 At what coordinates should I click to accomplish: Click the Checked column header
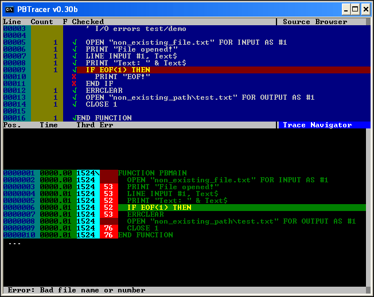[88, 22]
